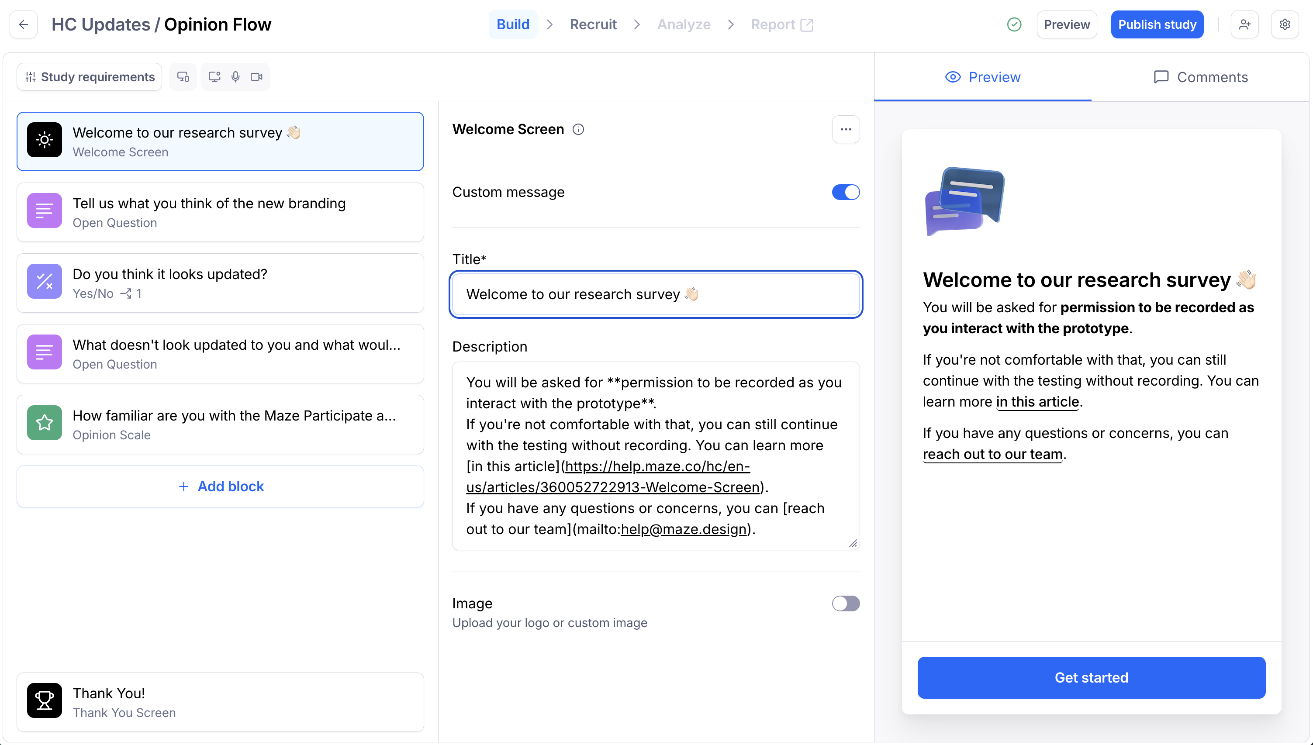This screenshot has width=1313, height=745.
Task: Click the screen recording icon
Action: point(214,77)
